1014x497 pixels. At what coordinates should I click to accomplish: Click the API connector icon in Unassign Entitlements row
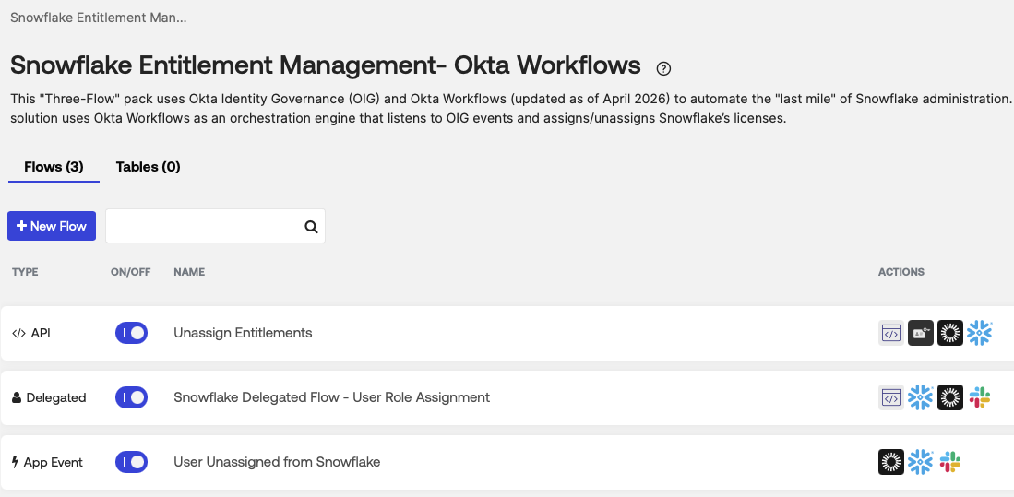[891, 334]
